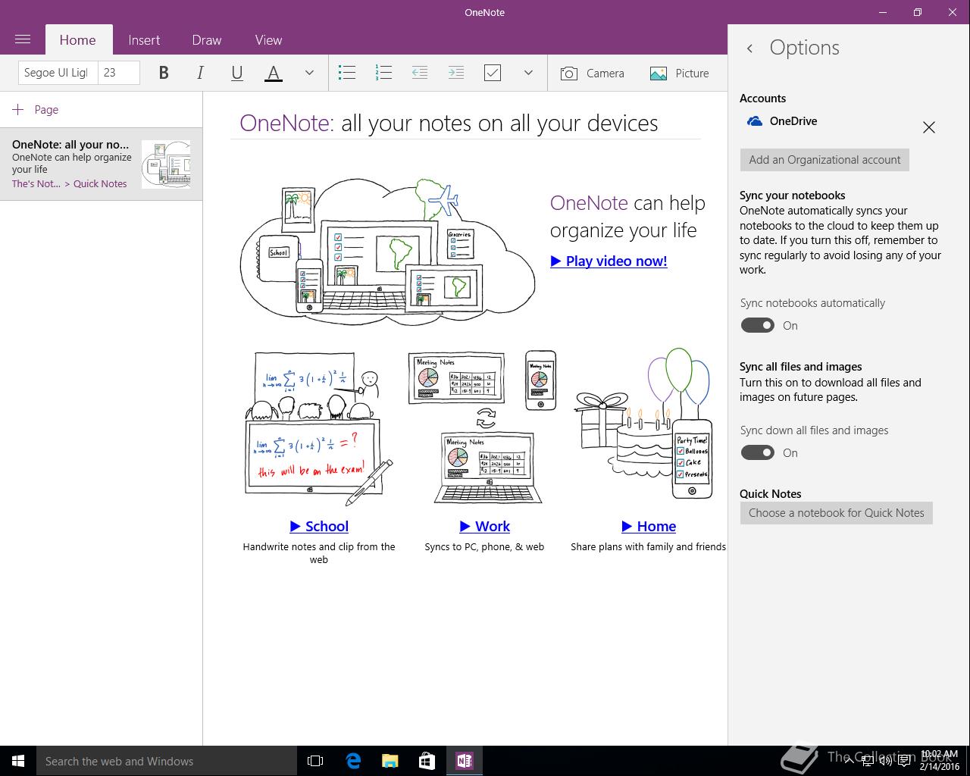Open the Windows Start menu
Viewport: 970px width, 776px height.
pos(18,761)
